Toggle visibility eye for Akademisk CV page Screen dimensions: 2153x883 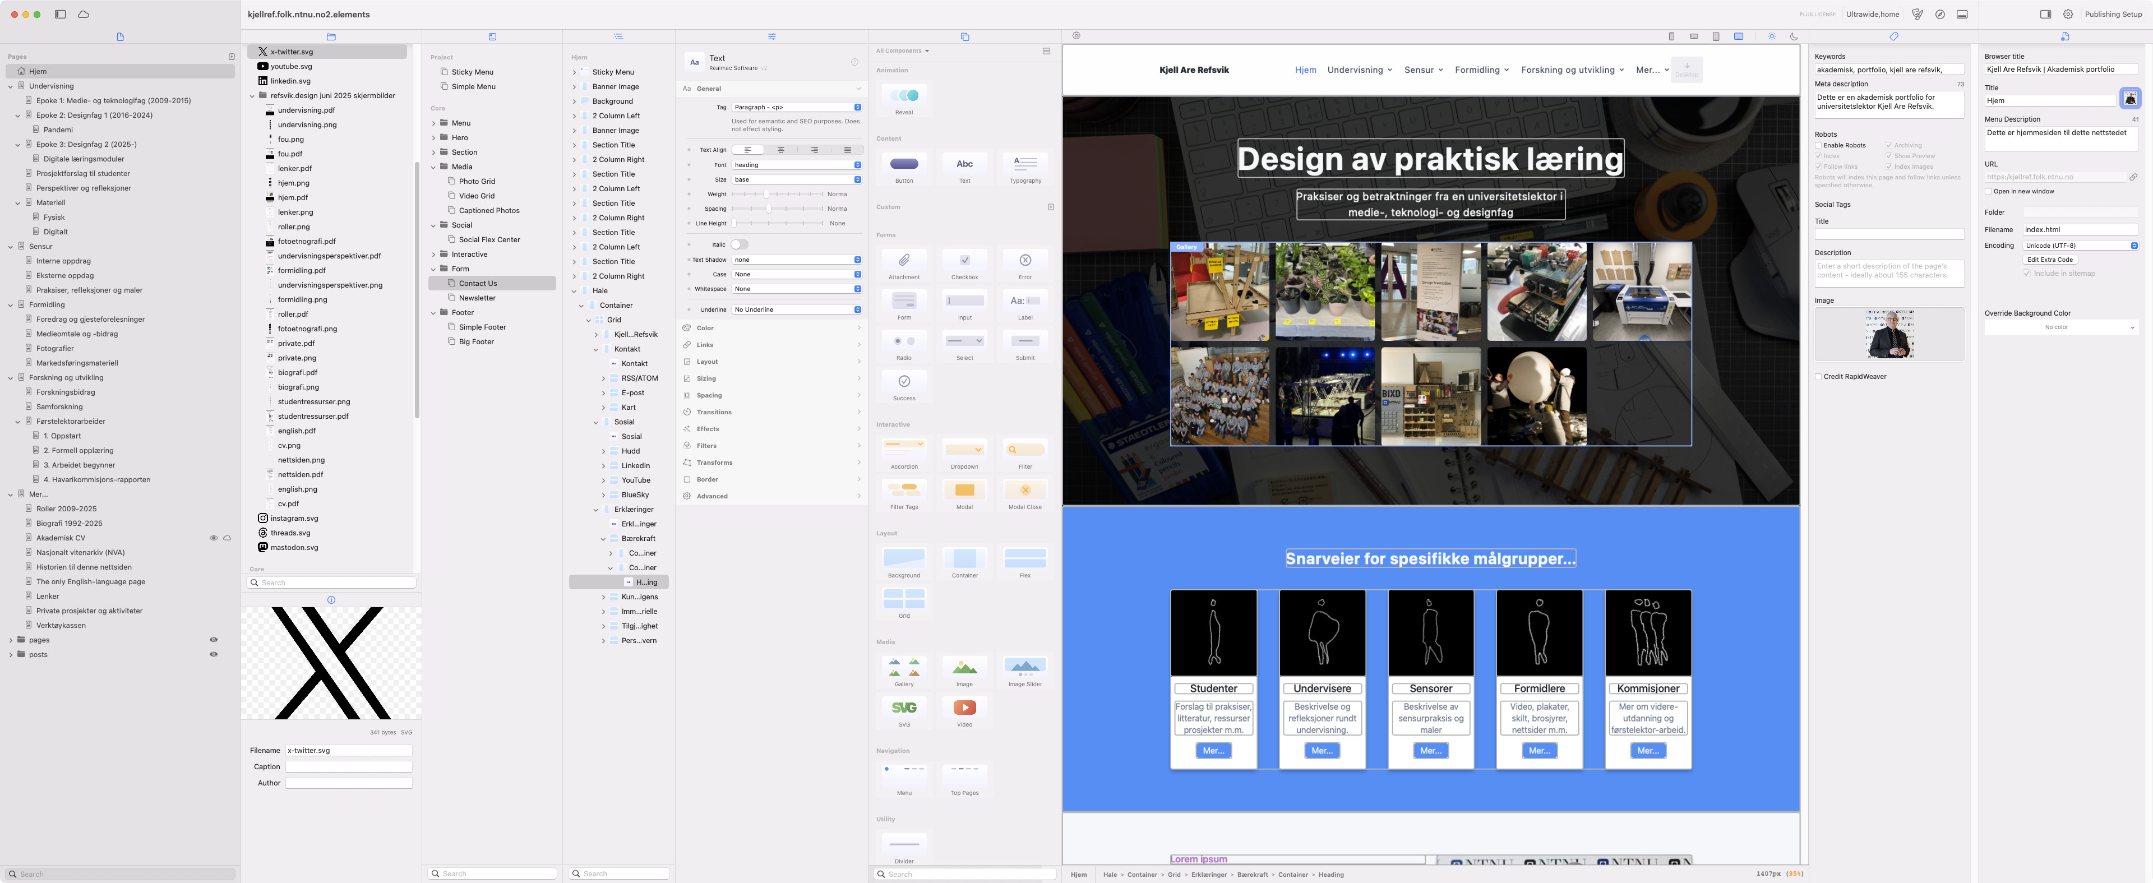[x=213, y=538]
